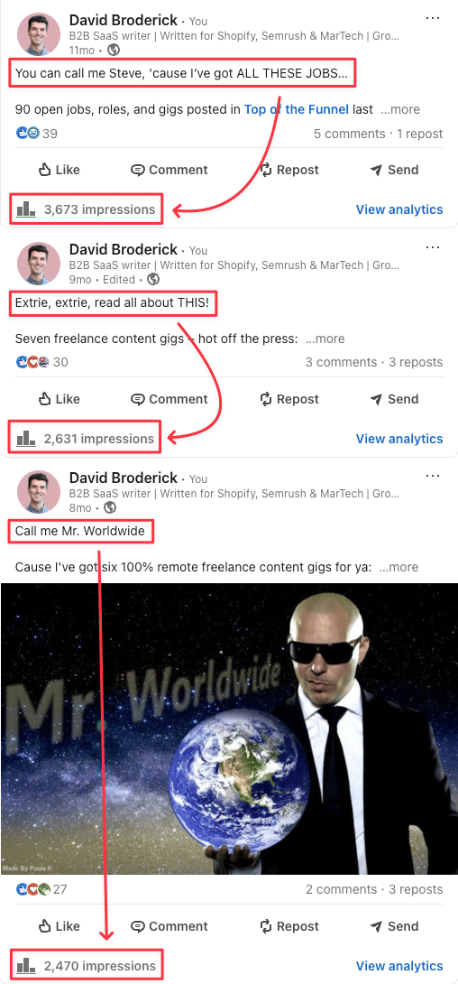The width and height of the screenshot is (458, 984).
Task: Expand '...more' on Seven freelance gigs post
Action: click(x=325, y=339)
